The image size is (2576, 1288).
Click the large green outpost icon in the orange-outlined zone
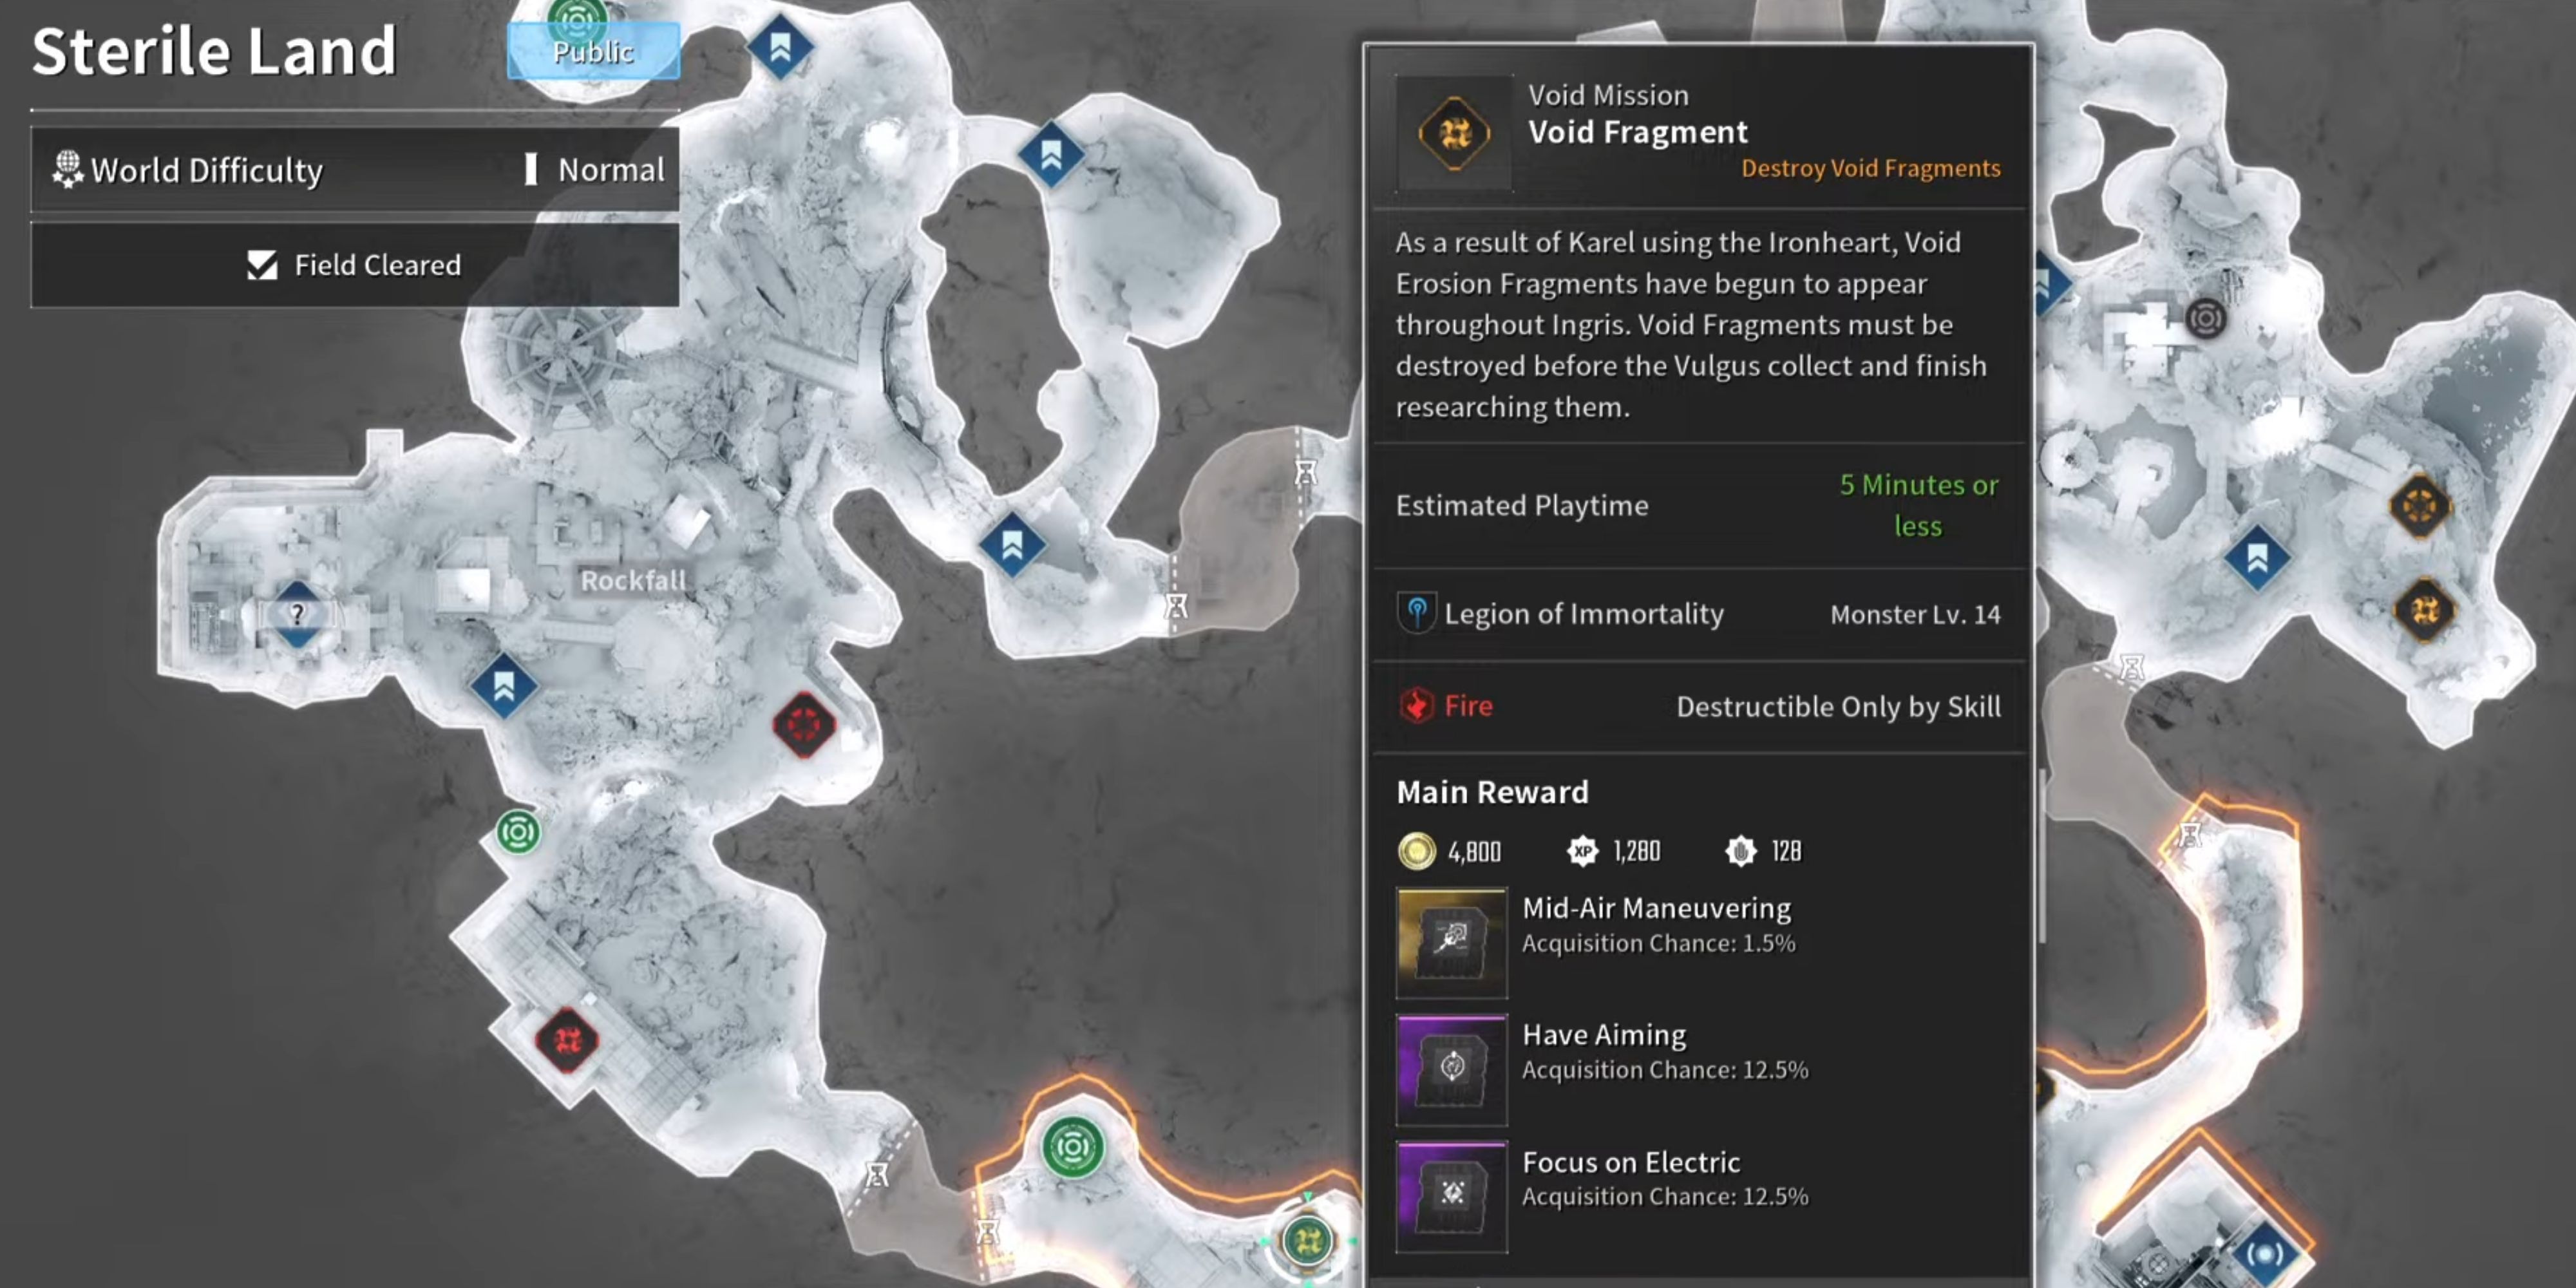tap(1072, 1147)
